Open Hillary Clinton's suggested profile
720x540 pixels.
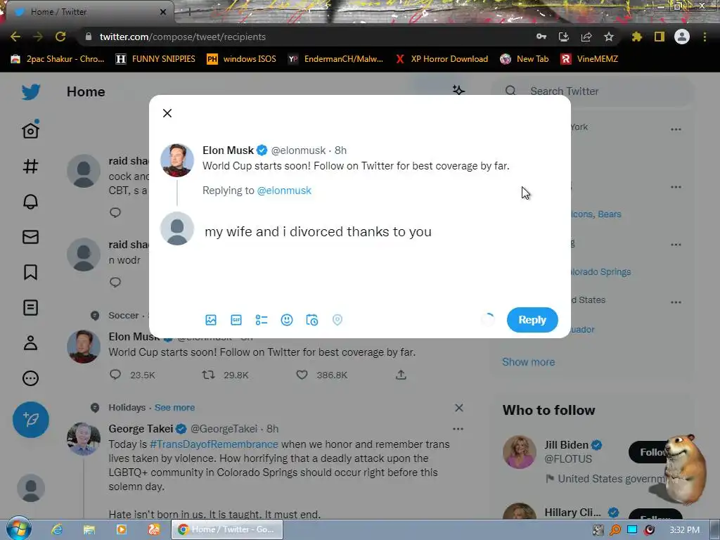572,513
